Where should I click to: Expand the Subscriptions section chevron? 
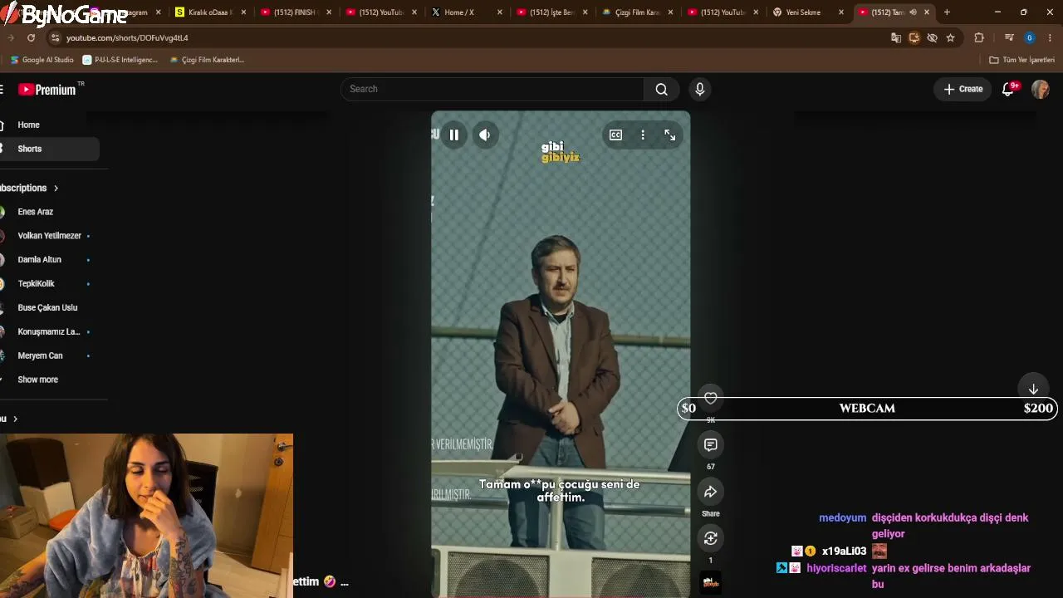pos(56,188)
